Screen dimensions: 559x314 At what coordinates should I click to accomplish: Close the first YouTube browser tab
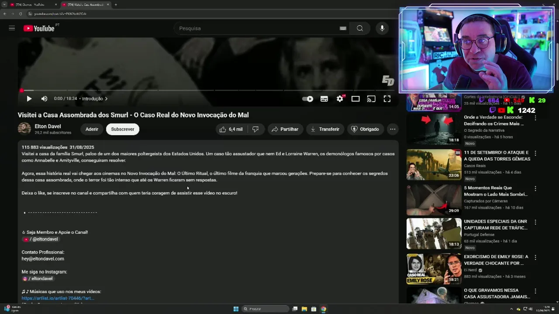55,4
